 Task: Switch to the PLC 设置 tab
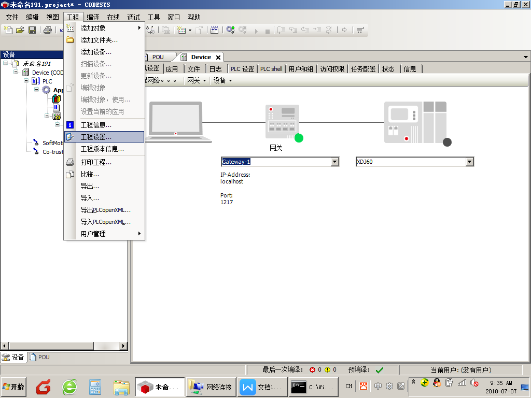pos(243,69)
